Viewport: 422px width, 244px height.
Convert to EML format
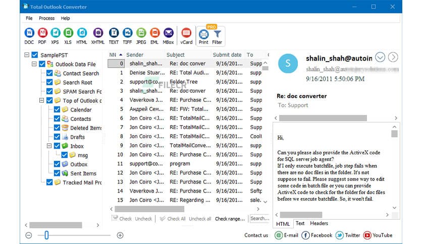155,36
